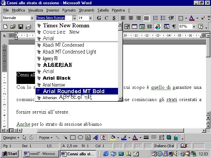Toggle Show/Hide paragraph marks ¶
The width and height of the screenshot is (211, 158).
coord(174,26)
